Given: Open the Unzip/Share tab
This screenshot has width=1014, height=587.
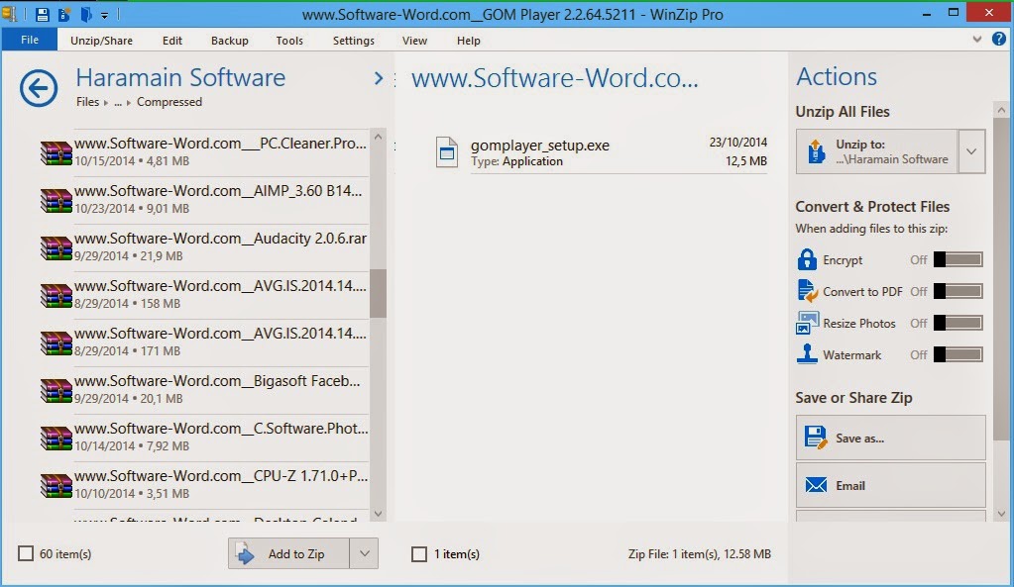Looking at the screenshot, I should coord(101,41).
